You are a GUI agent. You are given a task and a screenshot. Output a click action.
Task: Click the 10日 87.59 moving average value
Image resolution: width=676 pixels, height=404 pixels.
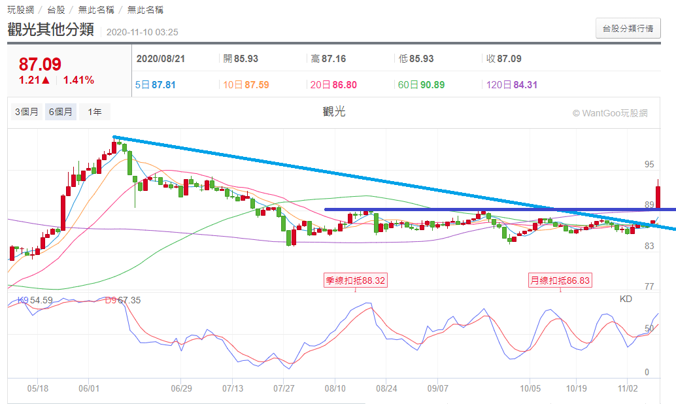pyautogui.click(x=246, y=85)
